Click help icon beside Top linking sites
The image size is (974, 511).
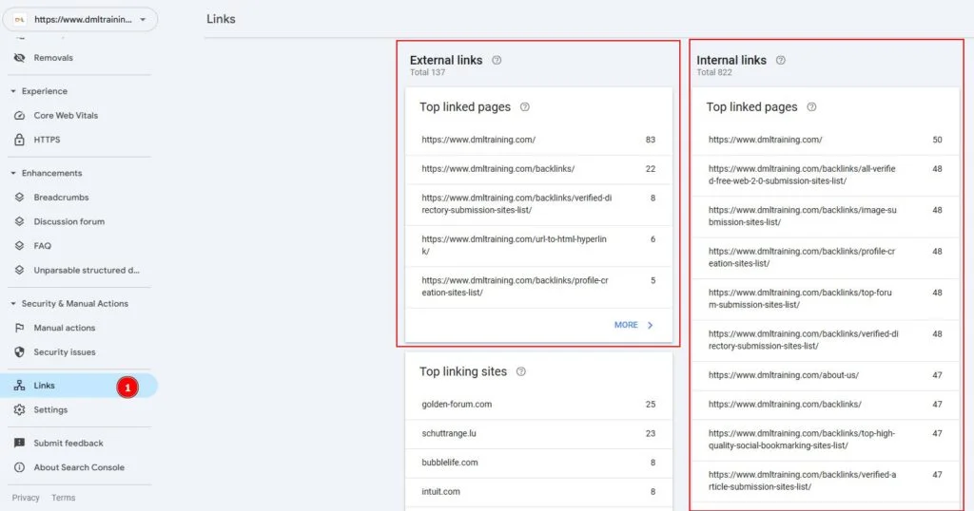pos(521,371)
